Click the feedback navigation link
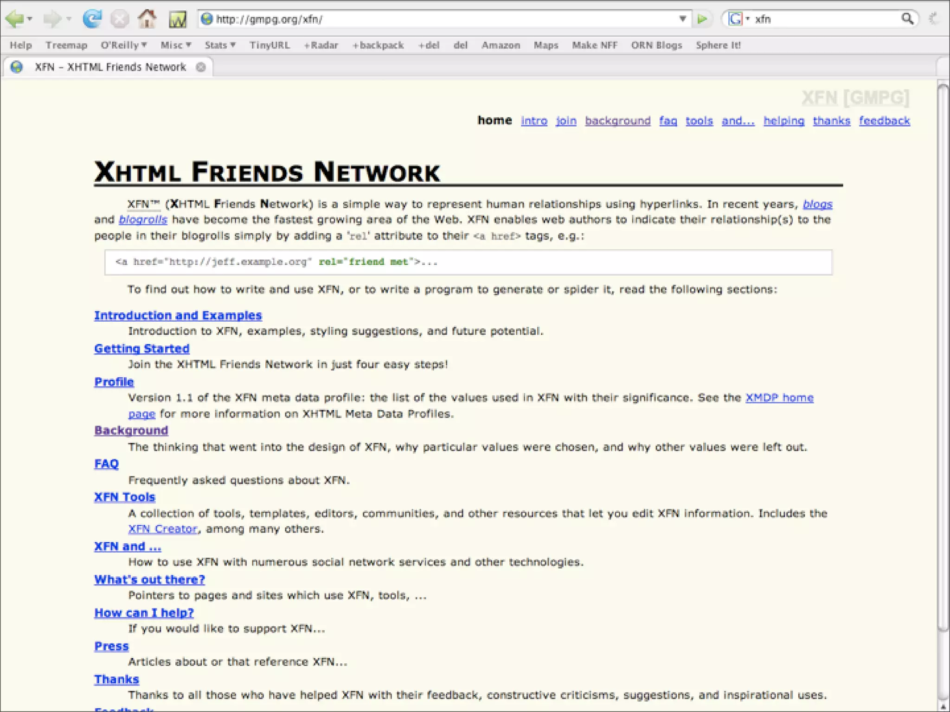 [x=884, y=121]
